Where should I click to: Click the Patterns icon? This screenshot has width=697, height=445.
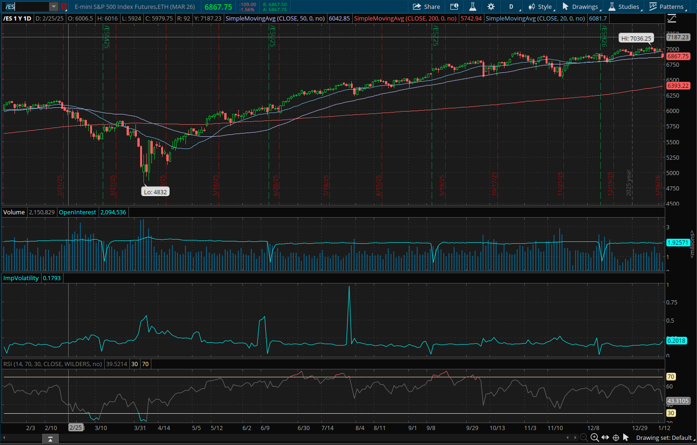coord(668,7)
